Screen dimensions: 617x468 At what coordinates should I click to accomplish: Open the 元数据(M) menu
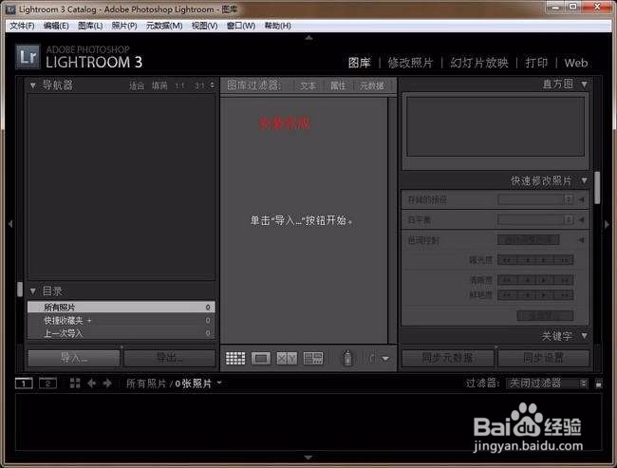click(x=164, y=26)
